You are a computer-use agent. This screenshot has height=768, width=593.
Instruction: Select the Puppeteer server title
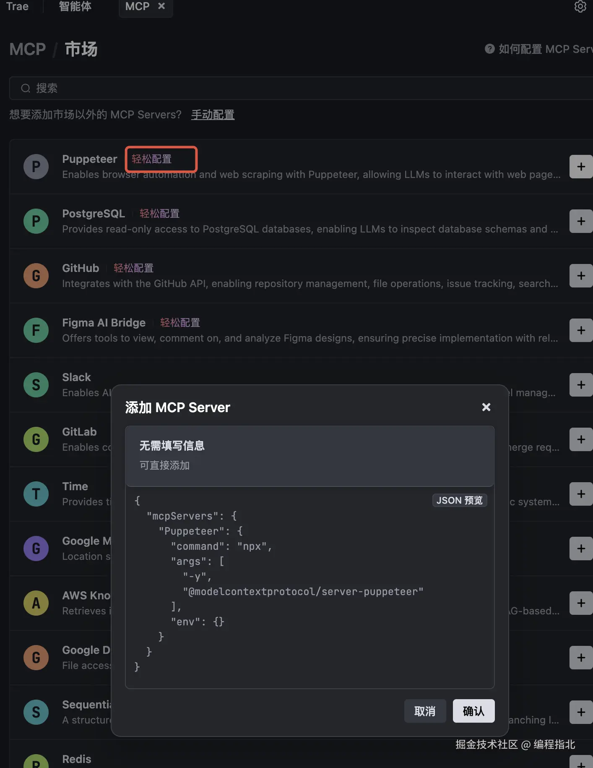pyautogui.click(x=90, y=159)
